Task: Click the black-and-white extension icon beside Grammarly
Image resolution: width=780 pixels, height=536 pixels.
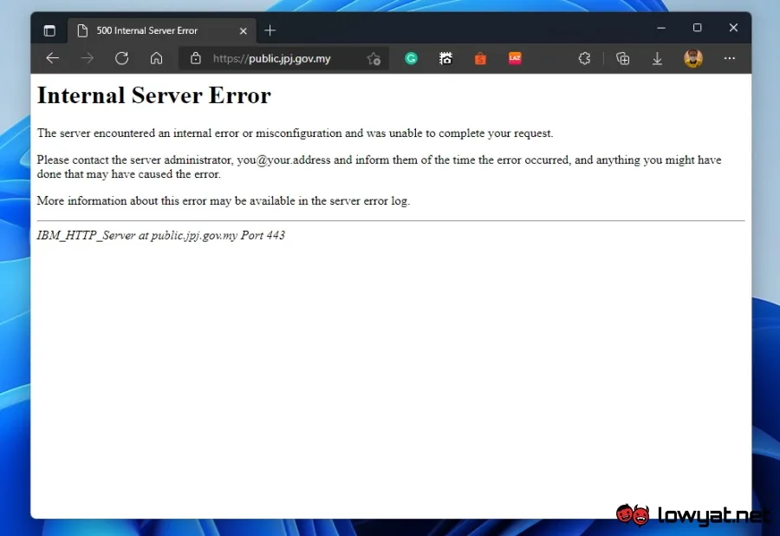Action: (x=445, y=58)
